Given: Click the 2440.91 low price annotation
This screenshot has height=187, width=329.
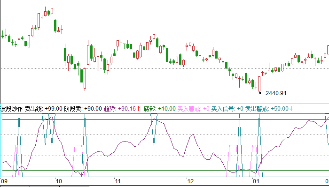Looking at the screenshot, I should (x=276, y=93).
